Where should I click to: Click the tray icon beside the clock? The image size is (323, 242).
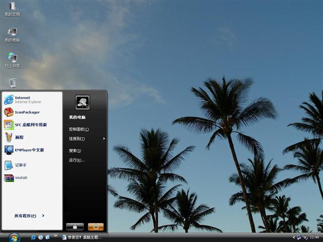[x=305, y=237]
